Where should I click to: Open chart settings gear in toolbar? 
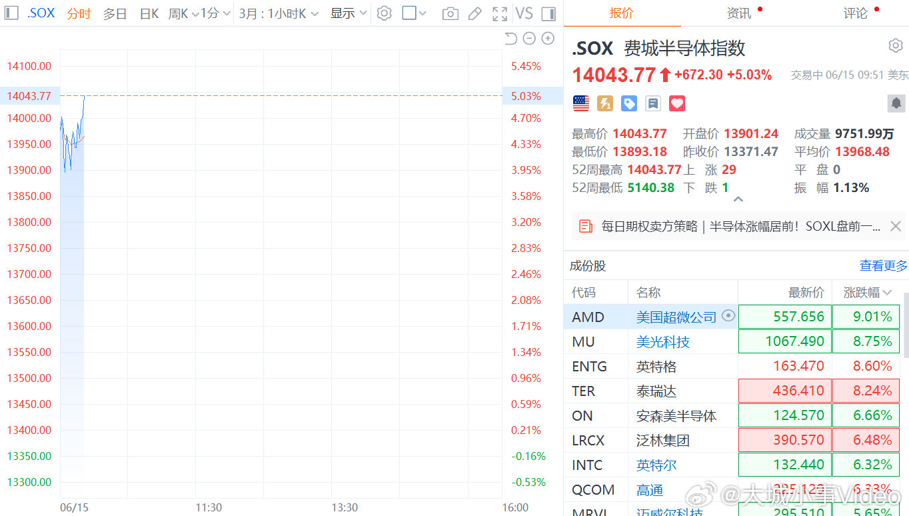pyautogui.click(x=385, y=13)
